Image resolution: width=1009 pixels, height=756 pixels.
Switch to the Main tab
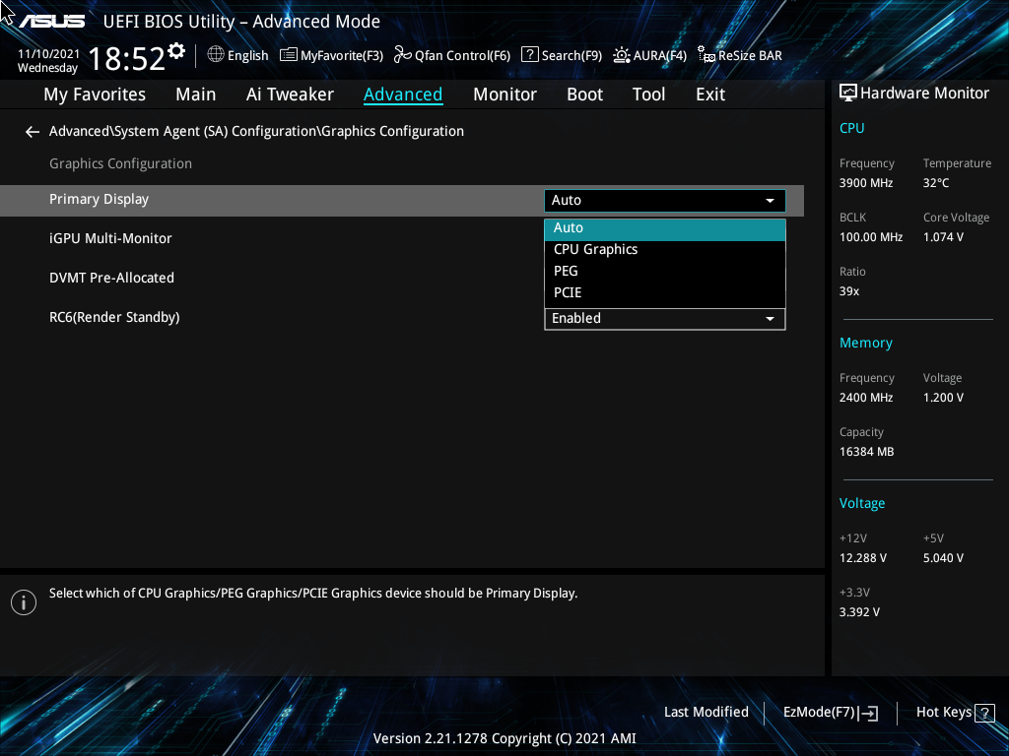[196, 94]
